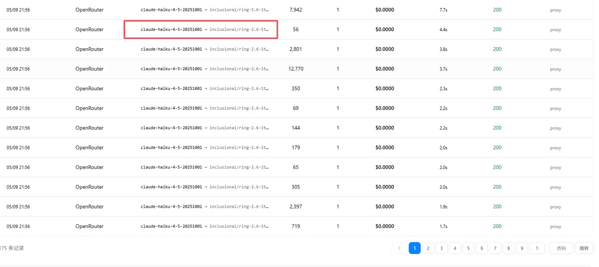
Task: Select the 719 token count cell
Action: tap(296, 226)
